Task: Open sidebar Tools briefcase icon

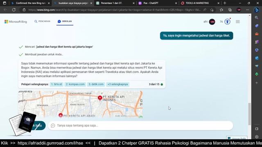Action: 257,34
